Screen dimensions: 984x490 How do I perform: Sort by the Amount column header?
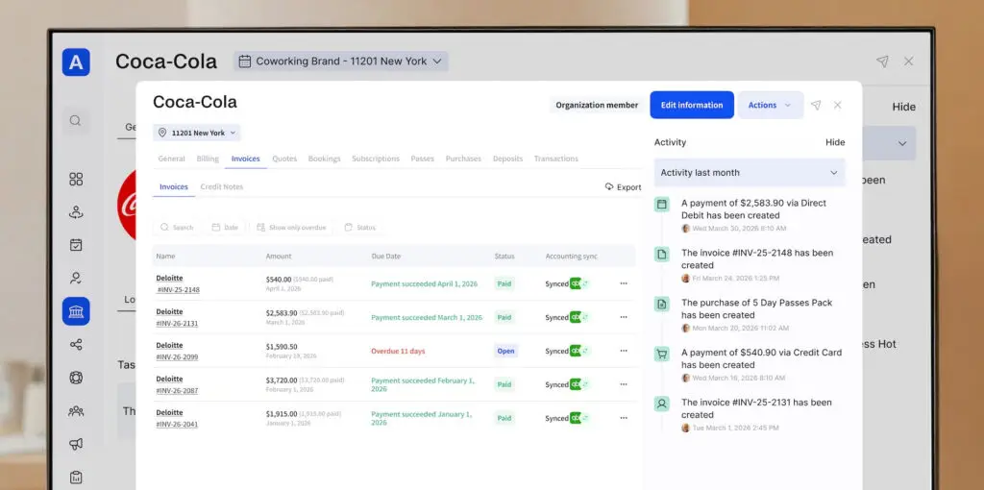(x=279, y=256)
